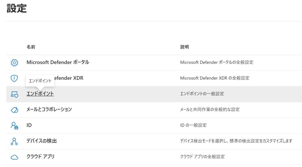Click the gear icon beside Microsoft Defender ポータル
302x167 pixels.
14,63
